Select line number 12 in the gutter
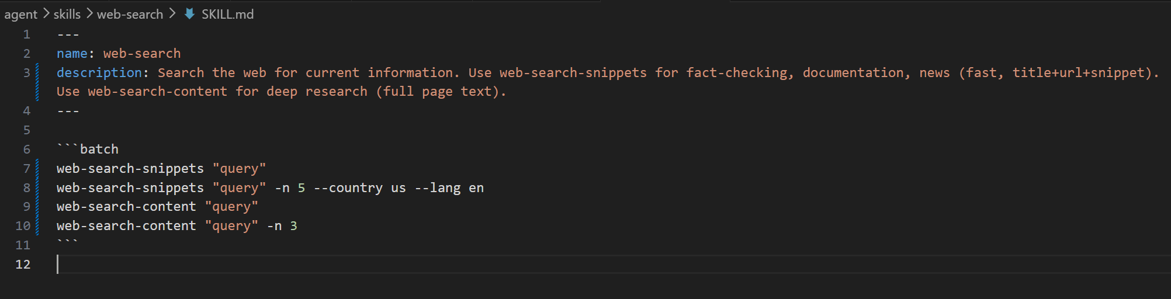Viewport: 1171px width, 299px height. (x=23, y=265)
